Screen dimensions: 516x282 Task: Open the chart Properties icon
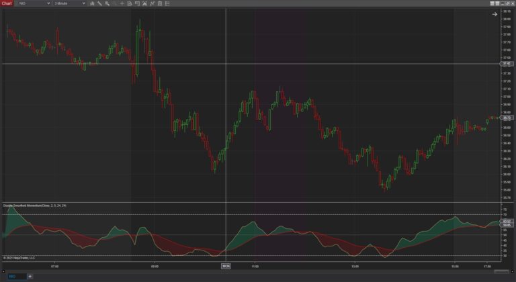[160, 3]
